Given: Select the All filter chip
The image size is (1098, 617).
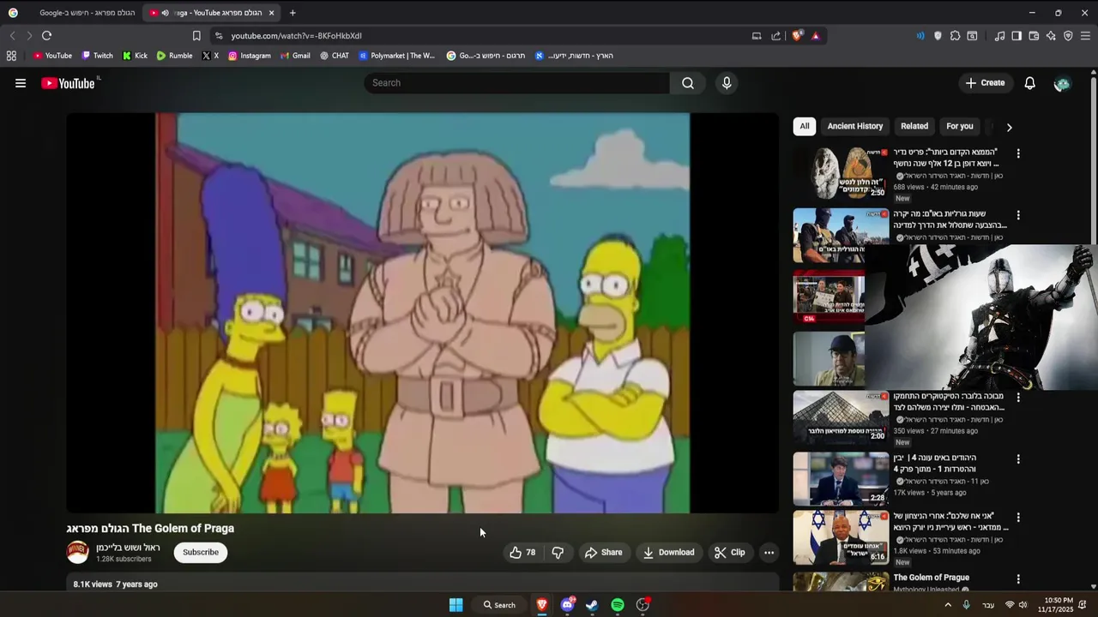Looking at the screenshot, I should point(805,126).
